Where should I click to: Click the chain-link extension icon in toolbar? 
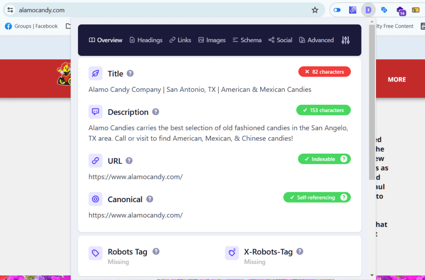tap(353, 10)
